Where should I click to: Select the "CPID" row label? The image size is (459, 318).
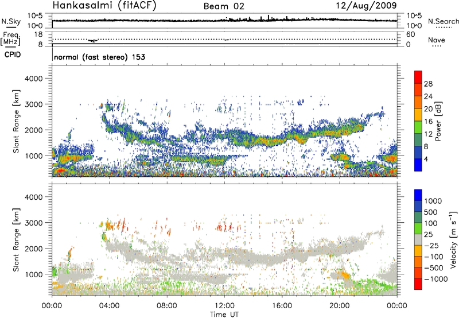[13, 55]
